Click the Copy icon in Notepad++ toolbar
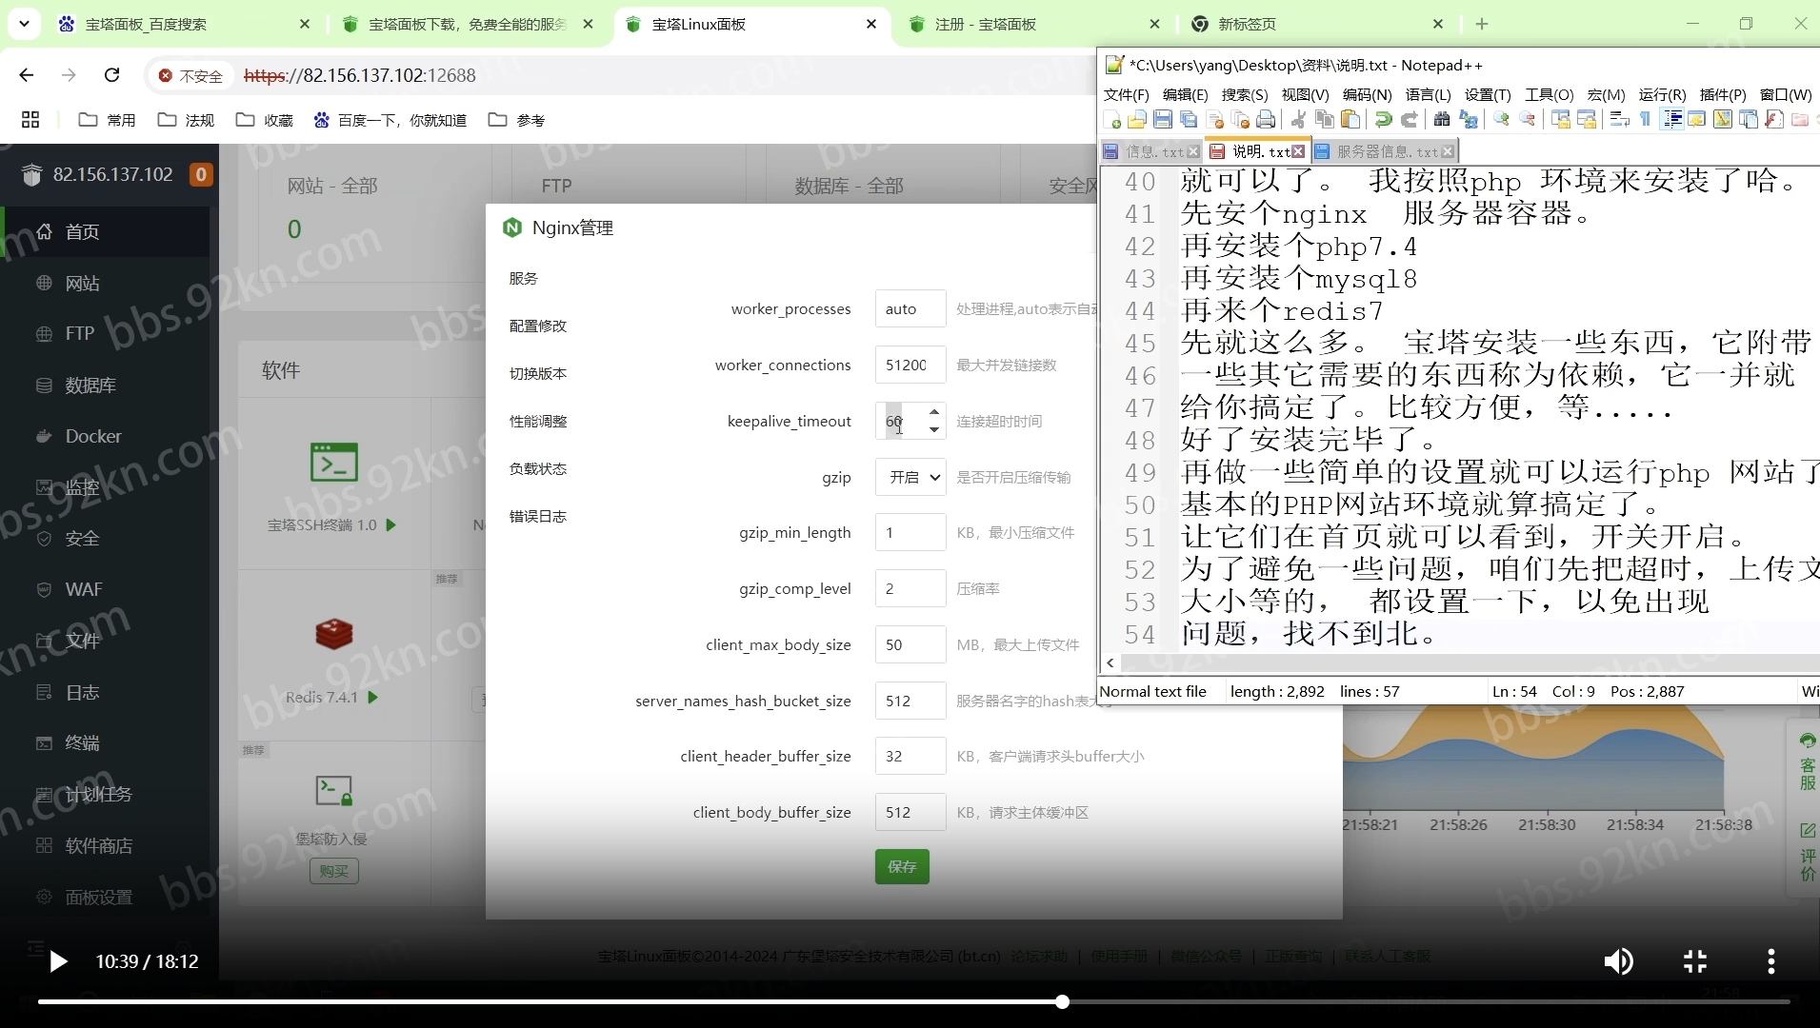This screenshot has width=1820, height=1028. point(1324,119)
